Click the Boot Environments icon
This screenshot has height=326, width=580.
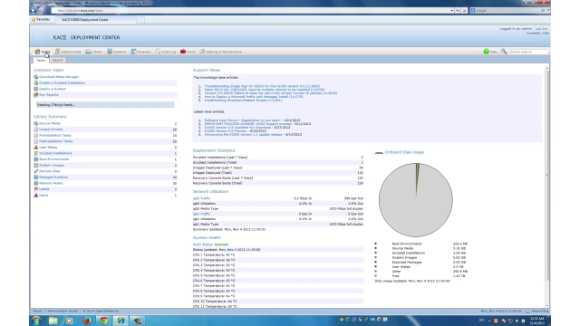(36, 159)
